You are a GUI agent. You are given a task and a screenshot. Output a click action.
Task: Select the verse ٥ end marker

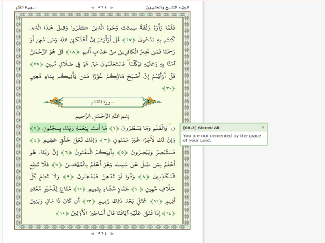point(122,153)
